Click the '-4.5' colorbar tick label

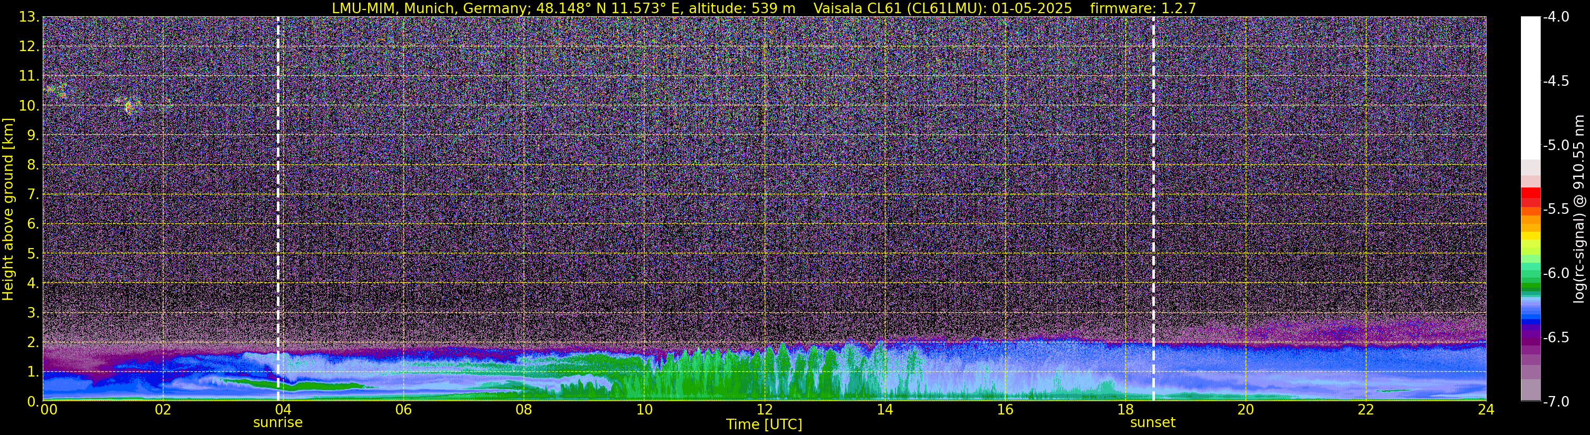pyautogui.click(x=1555, y=81)
